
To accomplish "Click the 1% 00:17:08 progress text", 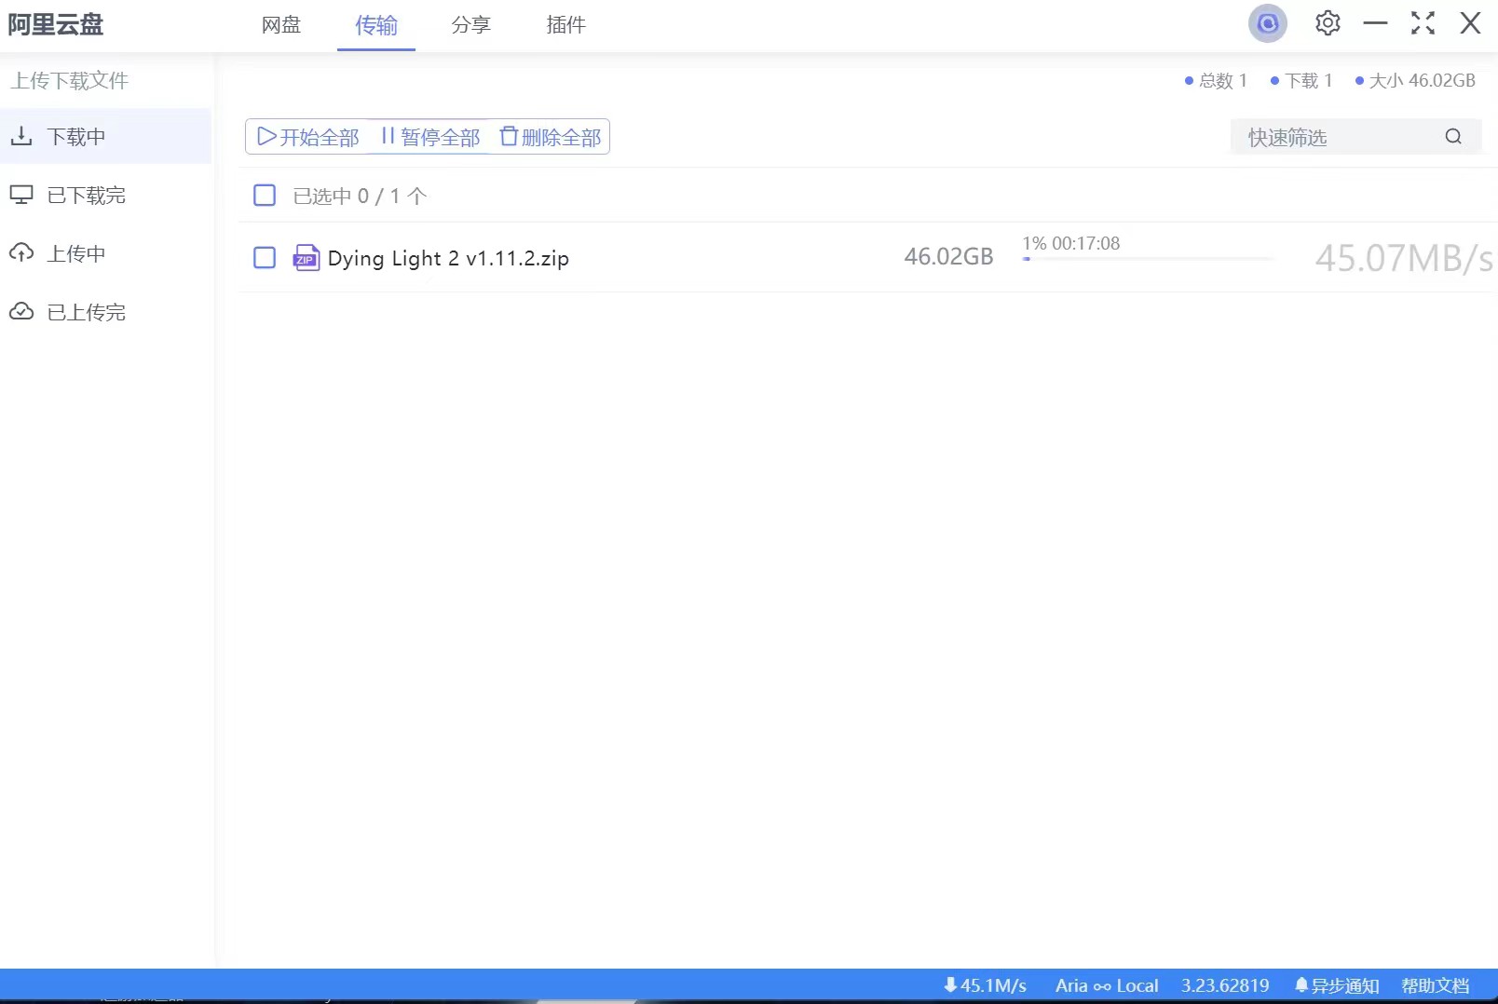I will [1071, 243].
